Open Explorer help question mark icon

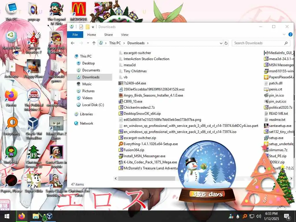coord(291,35)
